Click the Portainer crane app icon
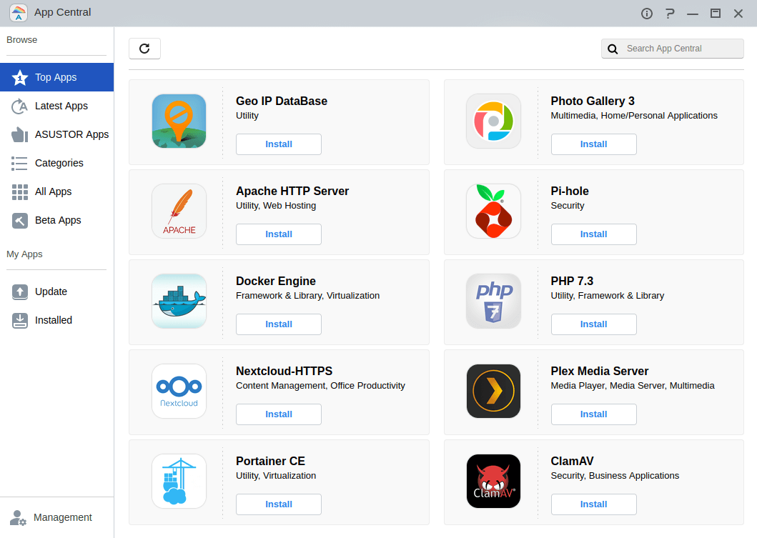This screenshot has height=538, width=757. point(179,481)
